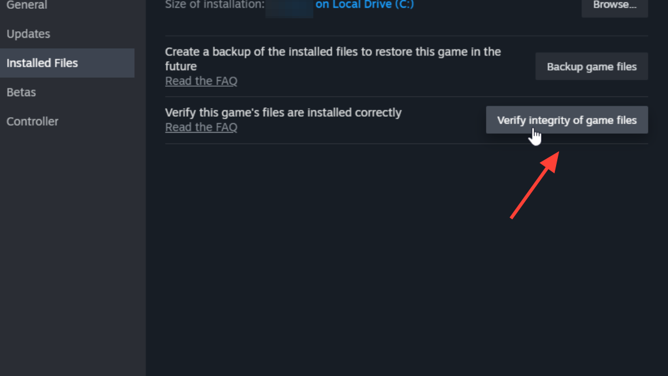The width and height of the screenshot is (668, 376).
Task: Click the Backup game files button
Action: tap(592, 67)
